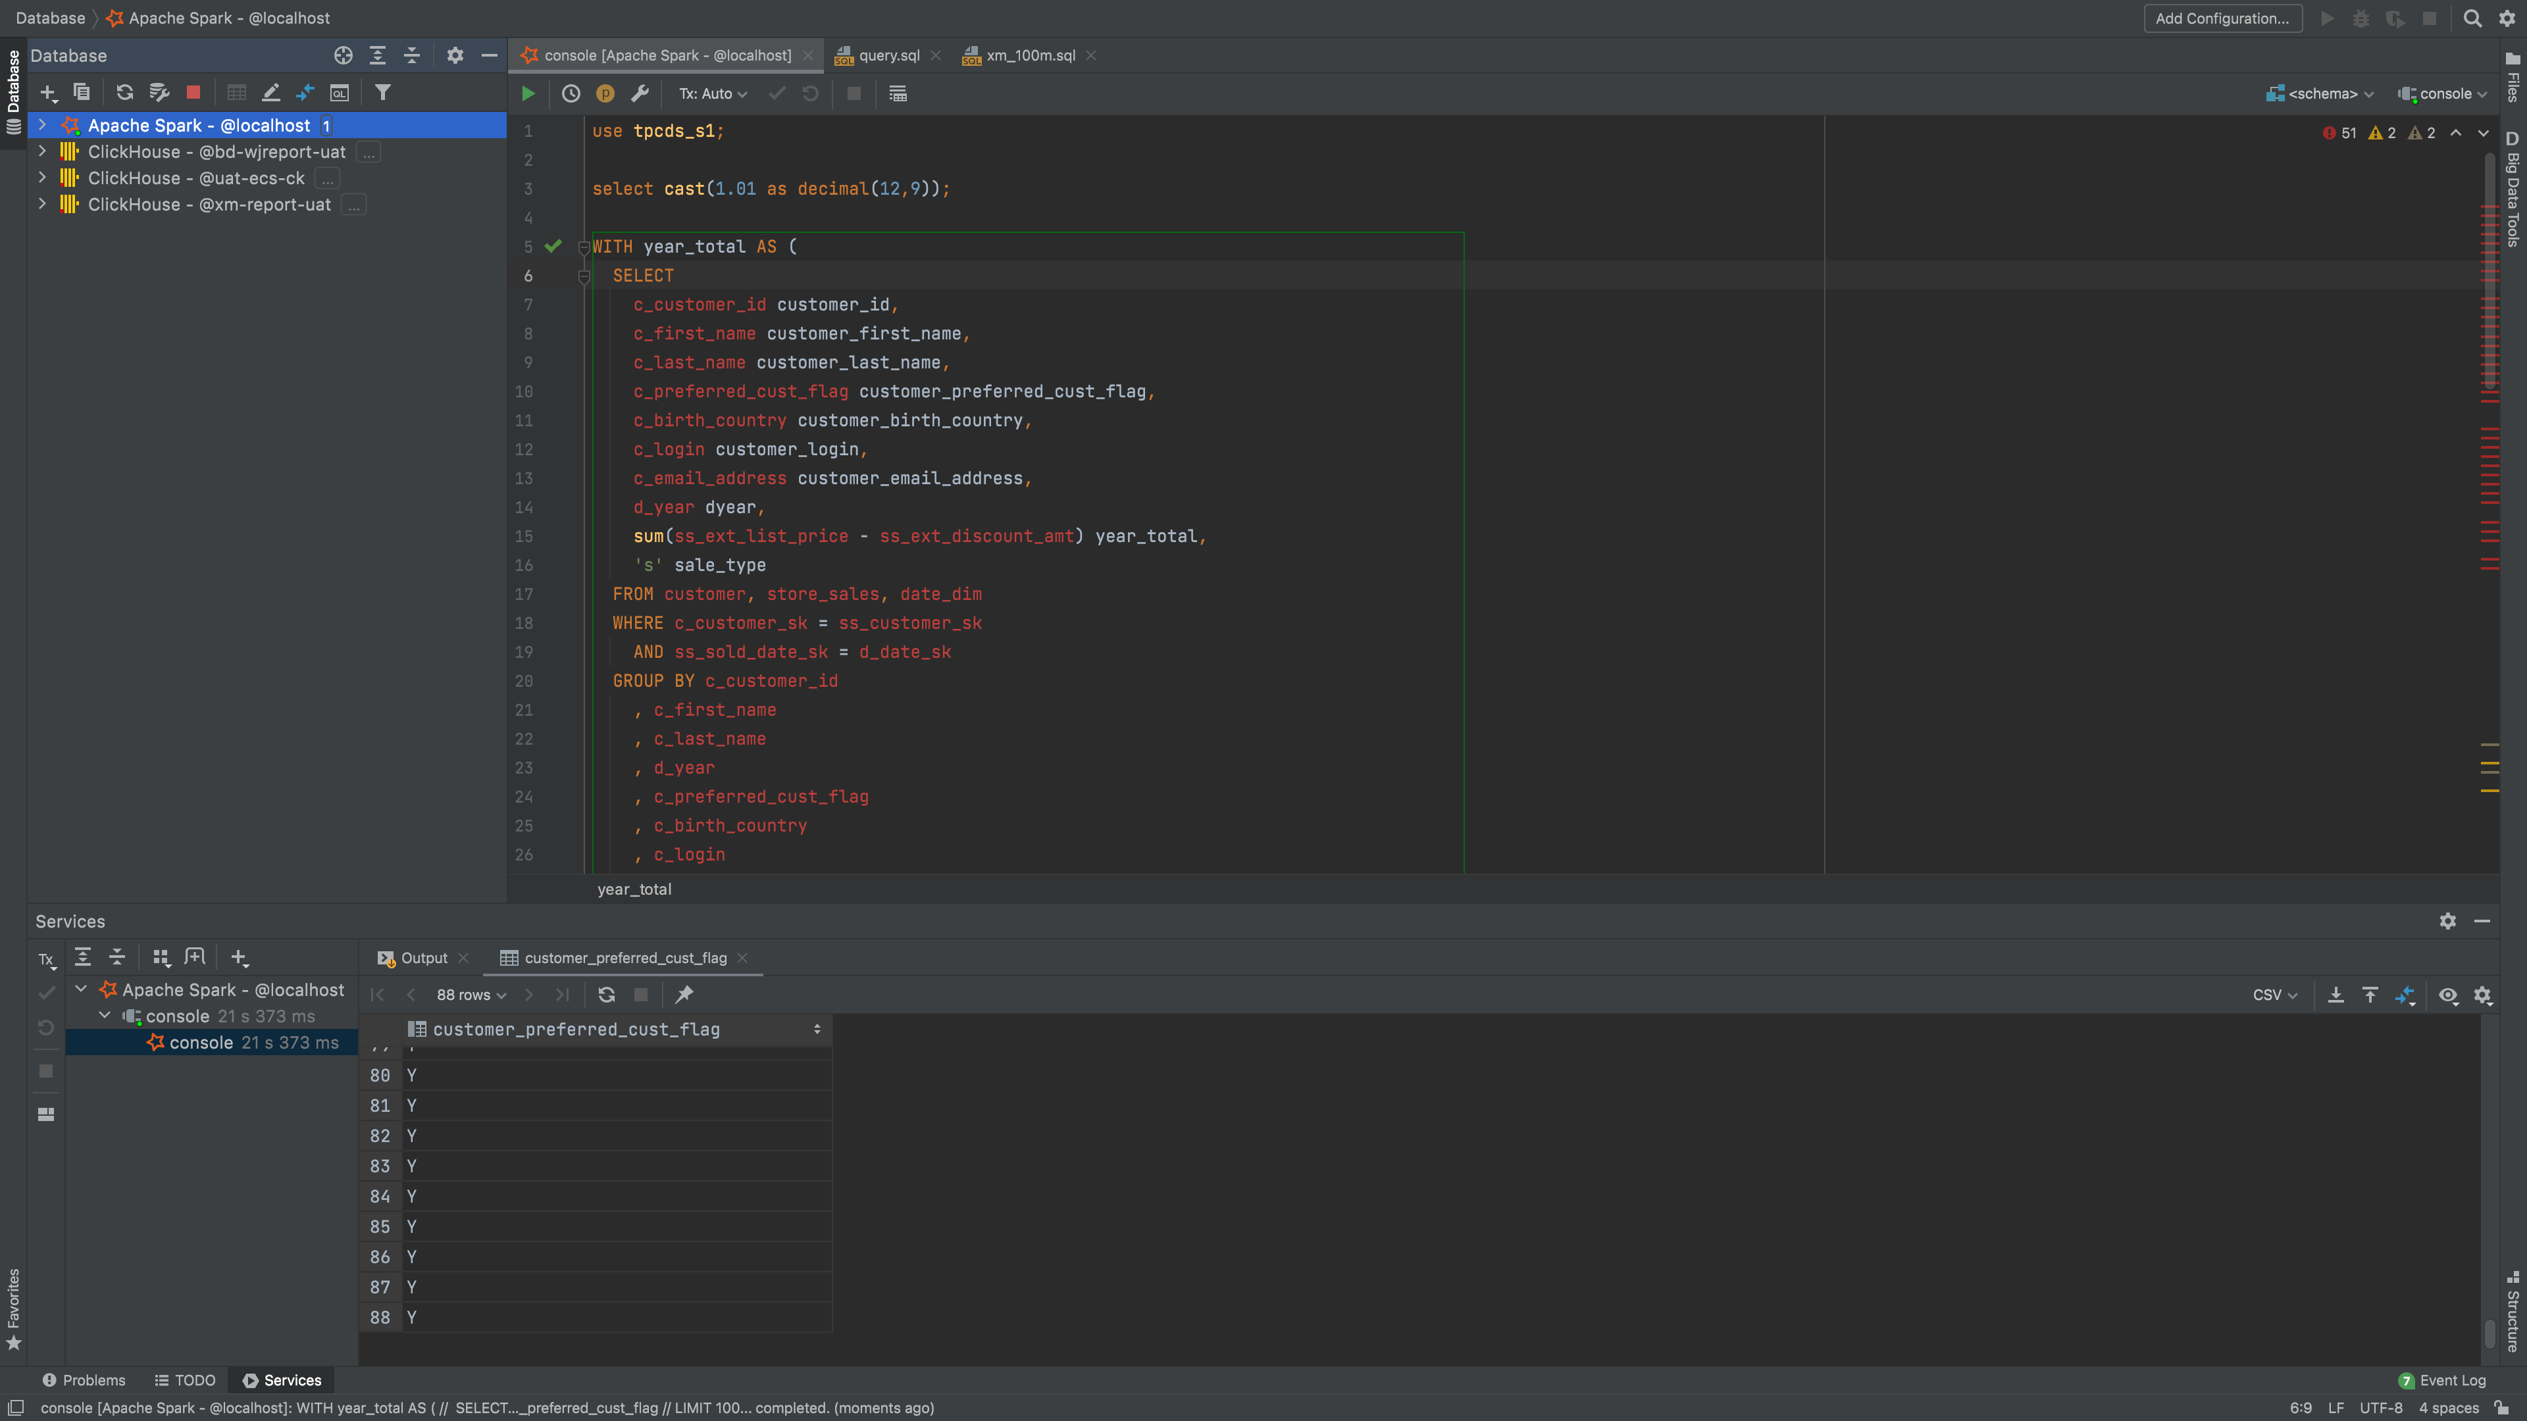
Task: Open console settings with the wrench icon
Action: 640,94
